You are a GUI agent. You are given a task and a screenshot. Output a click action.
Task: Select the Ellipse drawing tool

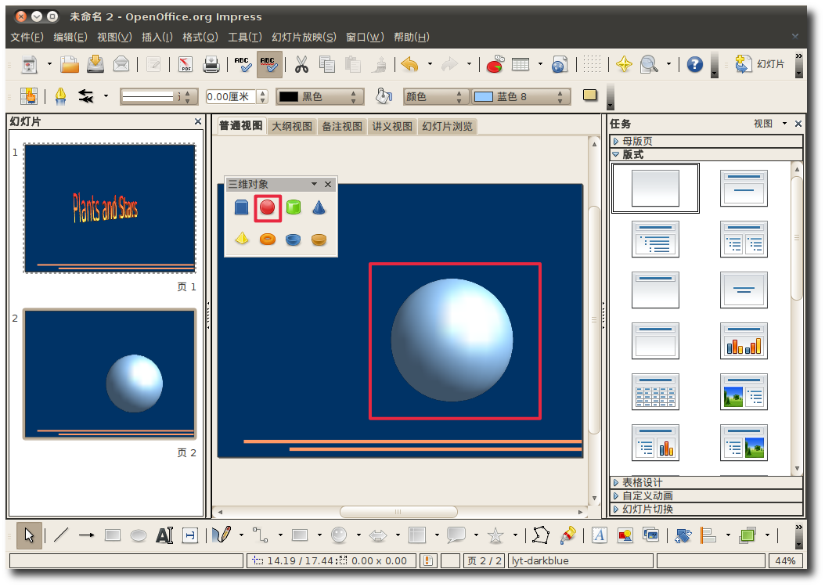pos(139,535)
